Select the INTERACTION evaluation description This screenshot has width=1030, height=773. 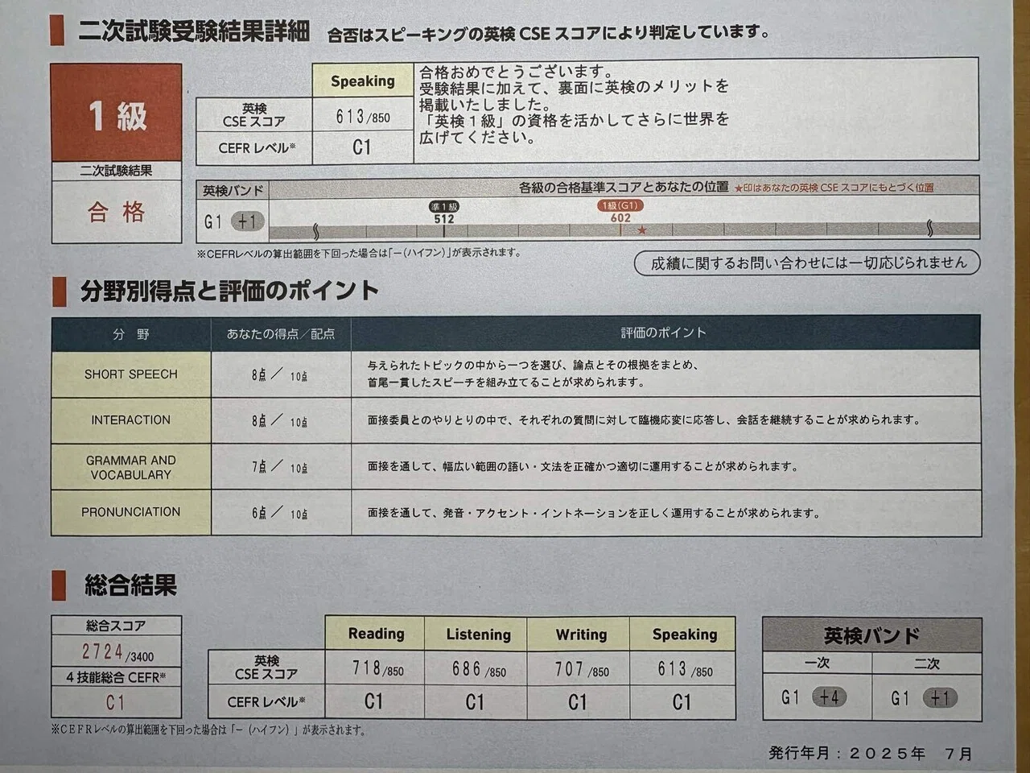click(644, 420)
